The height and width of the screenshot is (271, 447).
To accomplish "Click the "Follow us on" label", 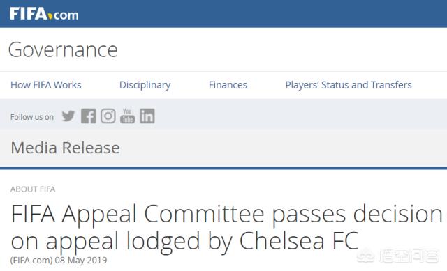I will tap(32, 117).
